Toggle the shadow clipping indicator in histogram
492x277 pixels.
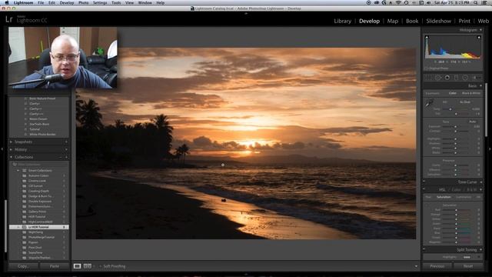pyautogui.click(x=427, y=38)
